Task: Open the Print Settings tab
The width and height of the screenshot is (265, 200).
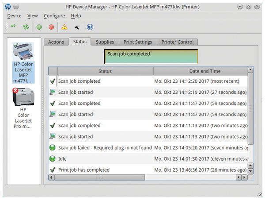Action: tap(138, 42)
